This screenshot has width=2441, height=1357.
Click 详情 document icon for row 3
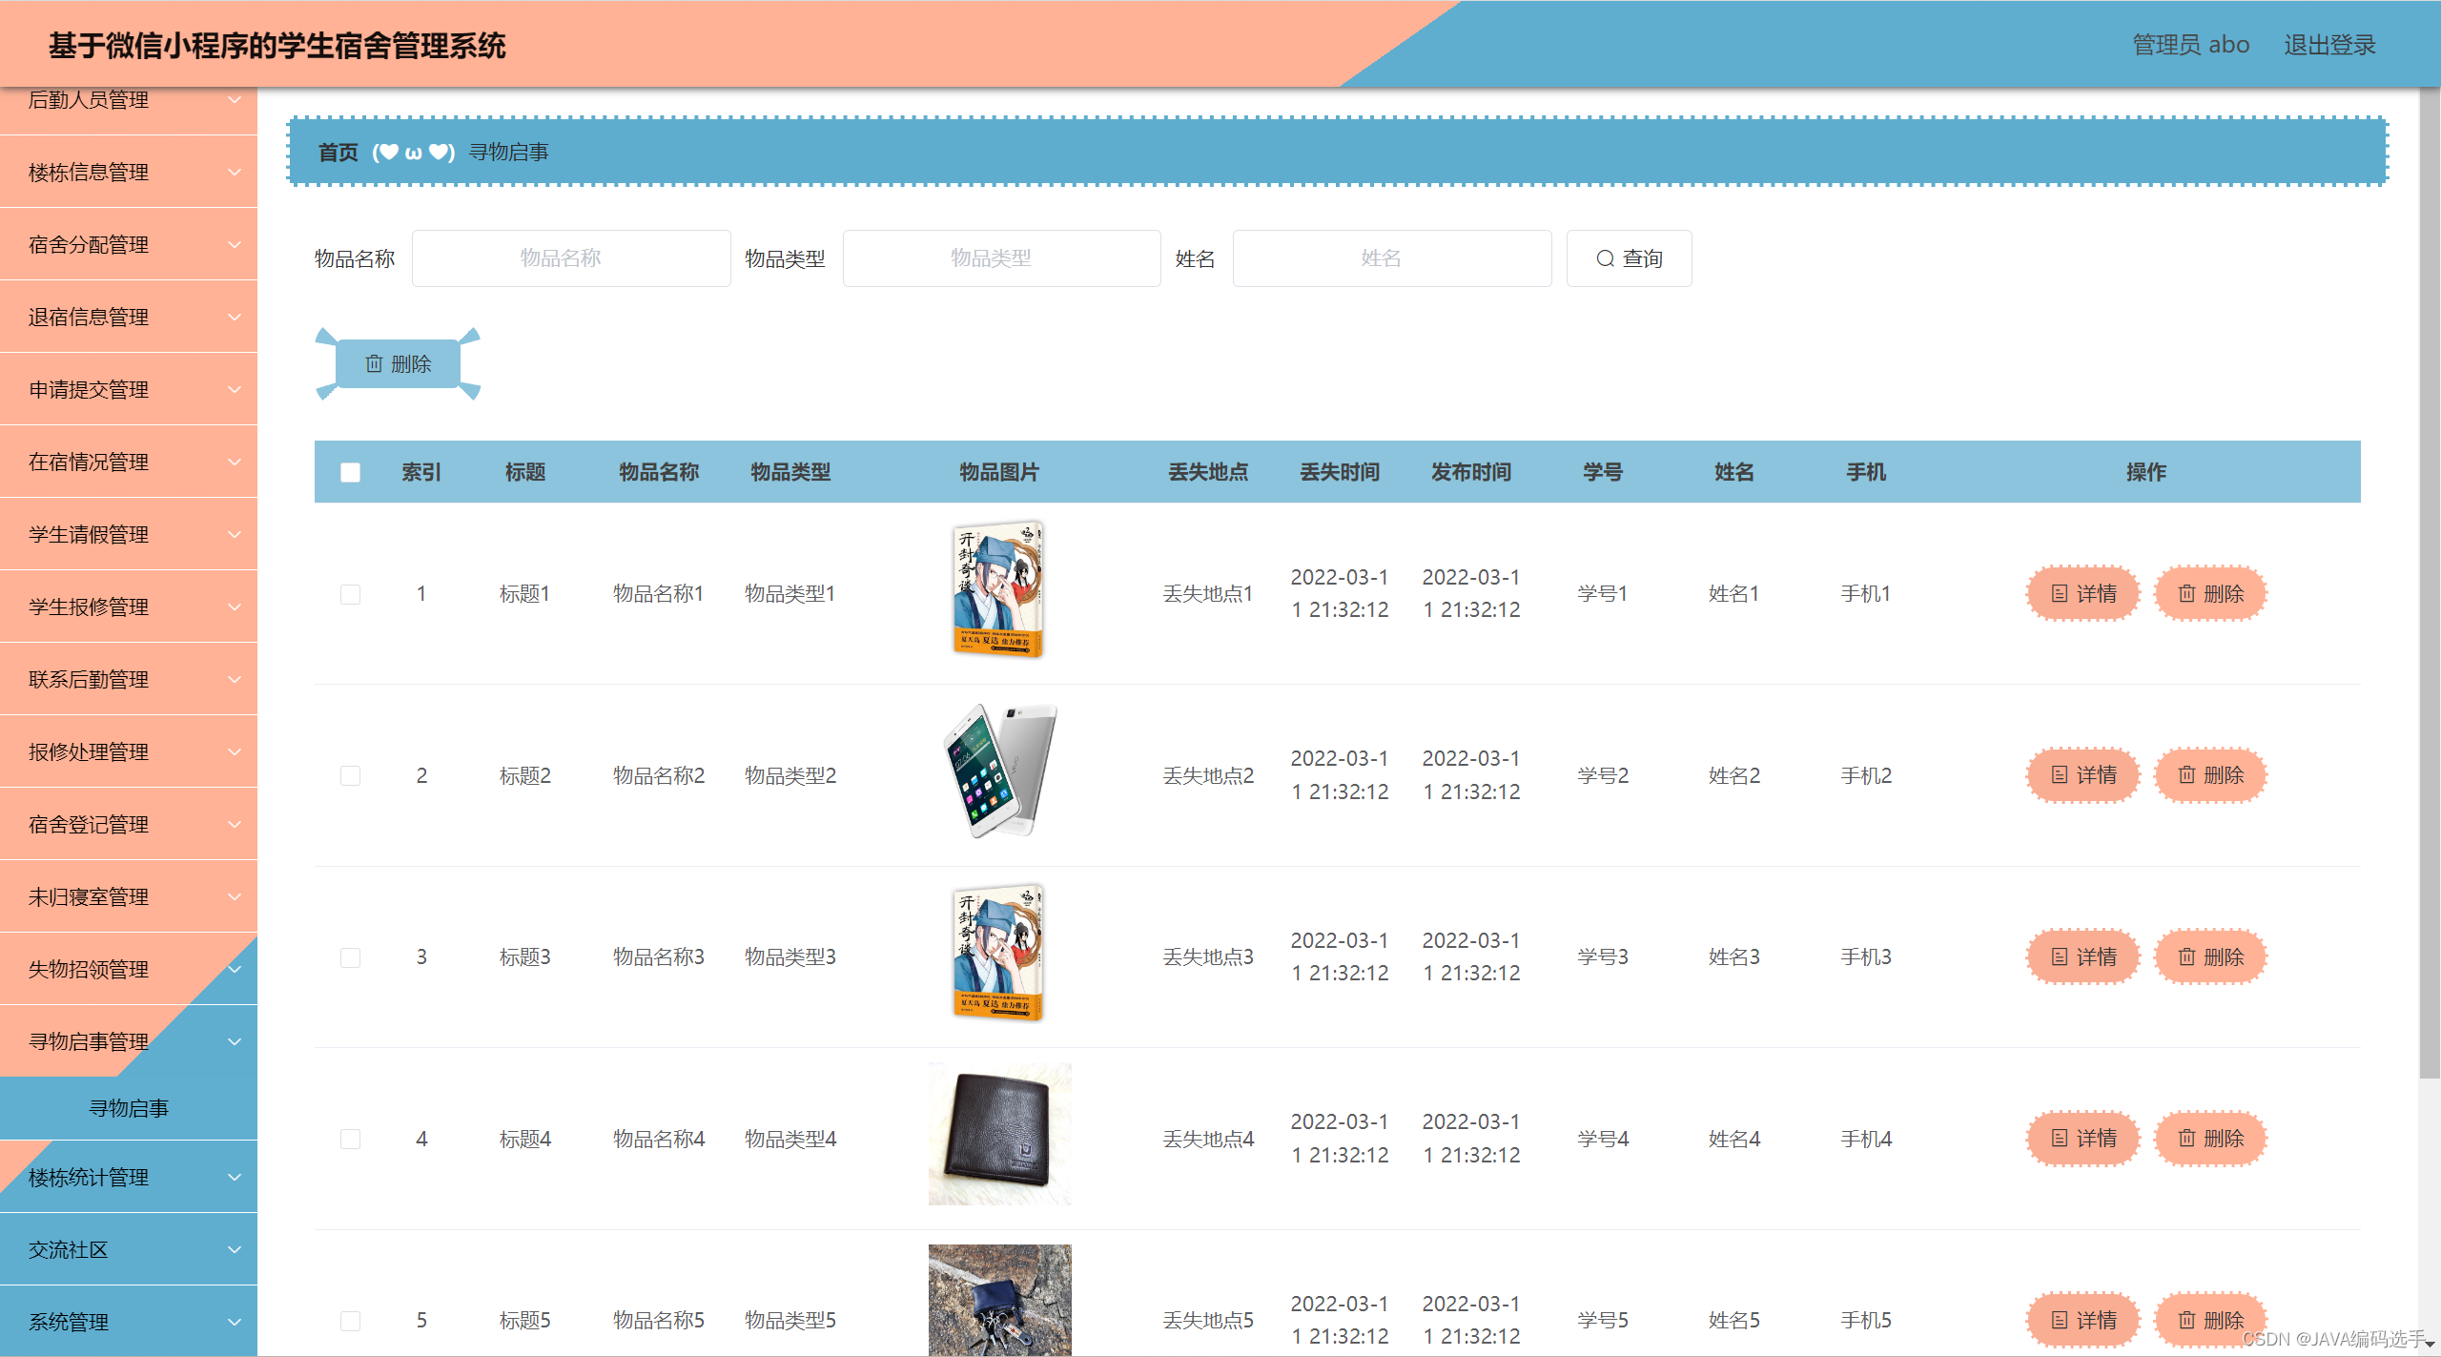(2059, 956)
